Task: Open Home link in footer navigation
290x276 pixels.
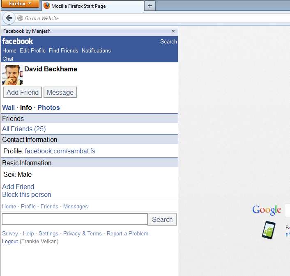Action: pyautogui.click(x=9, y=206)
